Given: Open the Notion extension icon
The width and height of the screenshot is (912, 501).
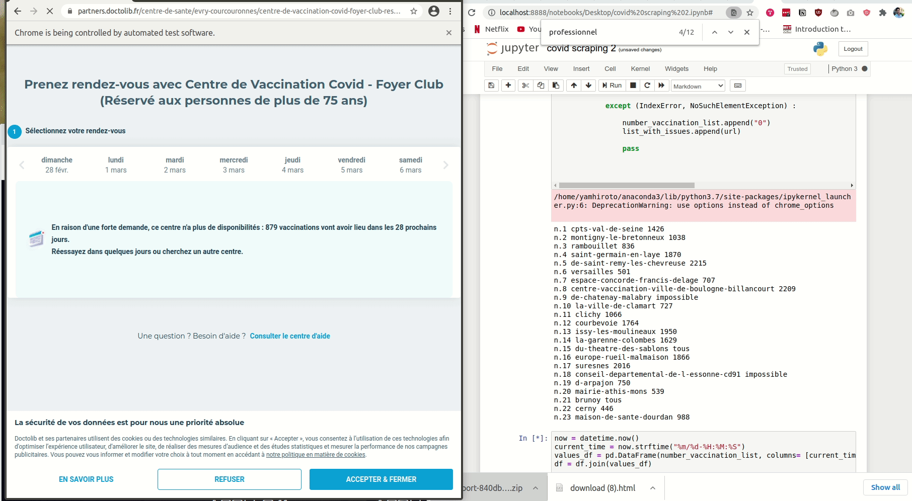Looking at the screenshot, I should (x=802, y=13).
